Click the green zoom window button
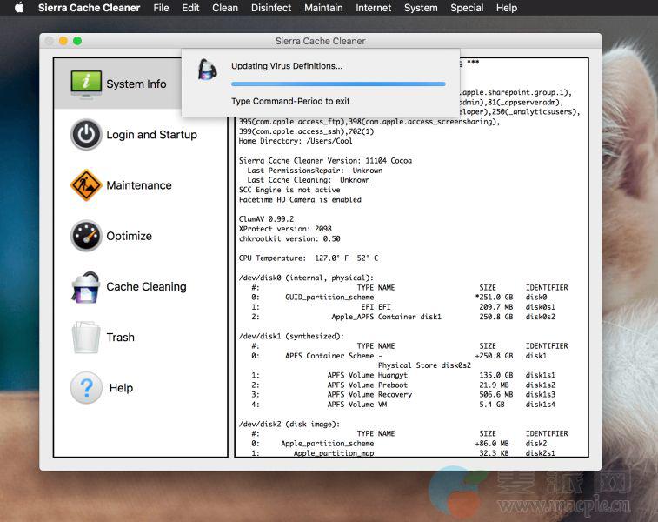658x522 pixels. click(77, 41)
